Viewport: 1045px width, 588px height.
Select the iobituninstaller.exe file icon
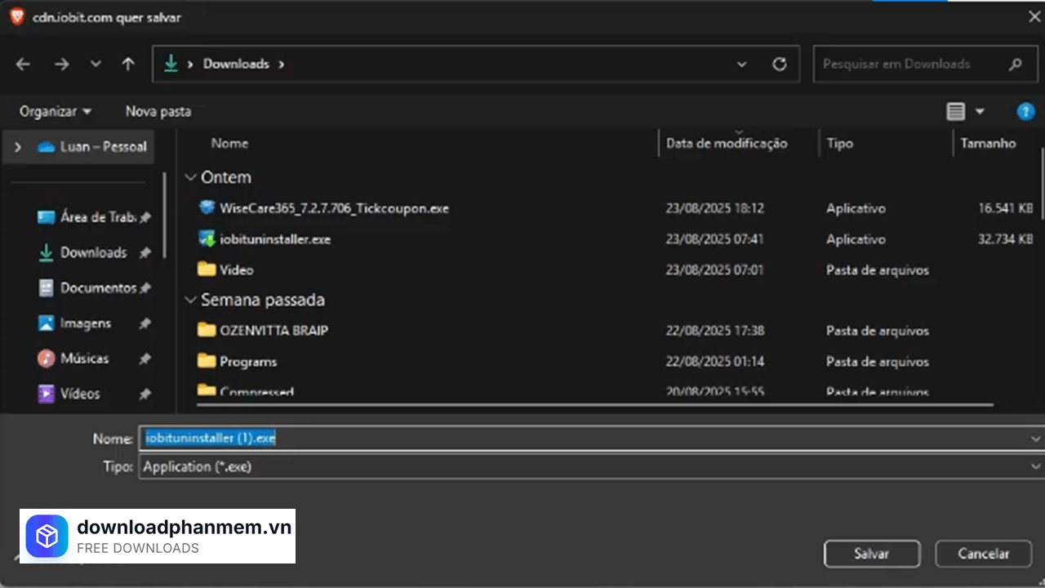pyautogui.click(x=206, y=238)
